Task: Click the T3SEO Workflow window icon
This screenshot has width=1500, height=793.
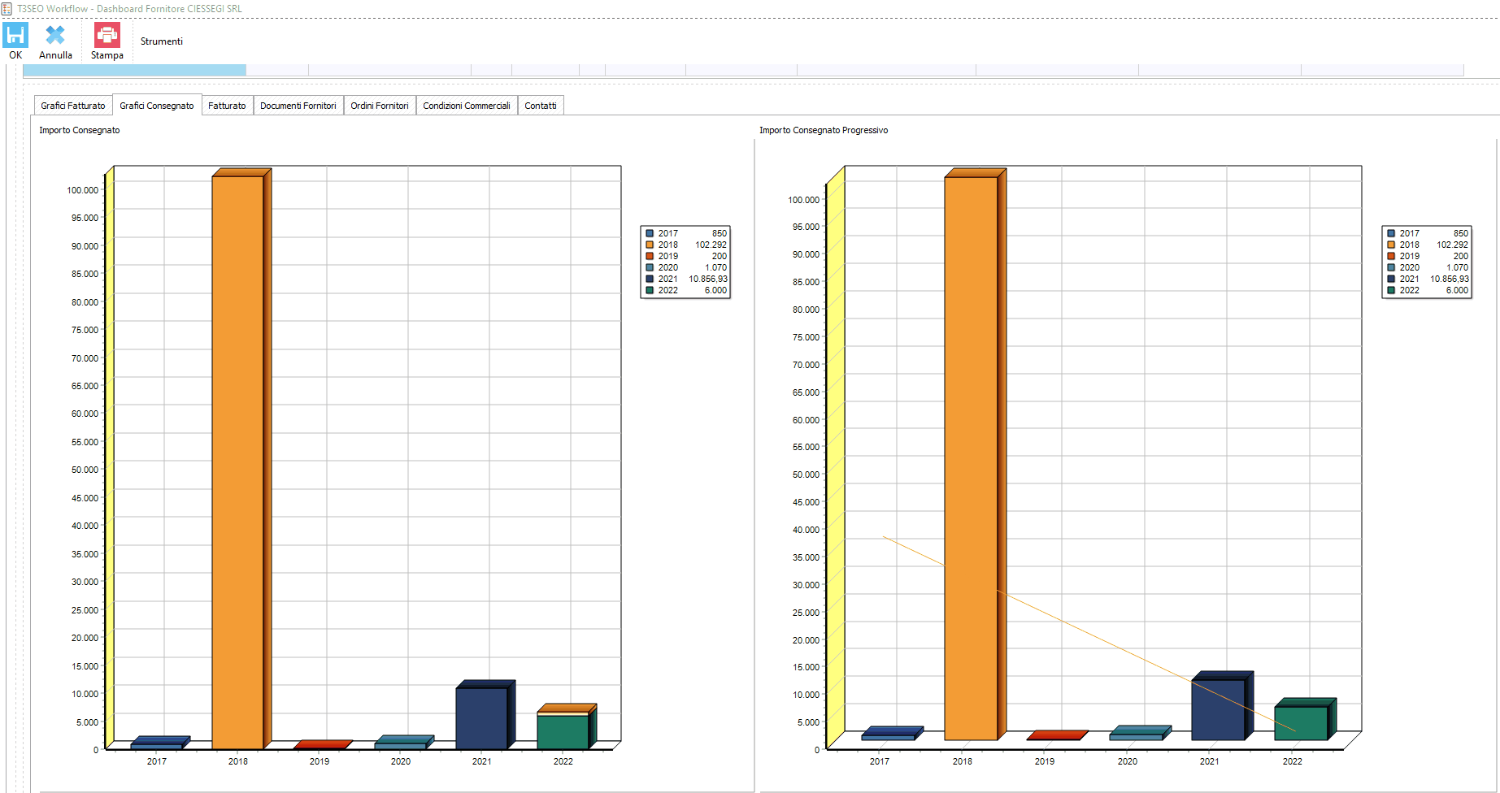Action: click(7, 9)
